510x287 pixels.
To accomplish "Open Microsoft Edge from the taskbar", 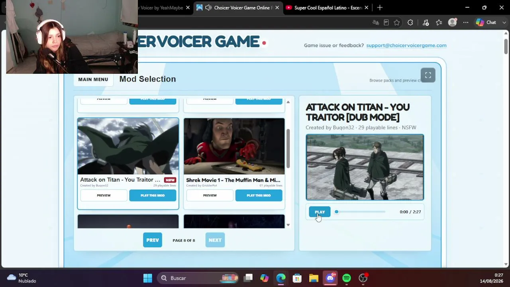I will 281,278.
